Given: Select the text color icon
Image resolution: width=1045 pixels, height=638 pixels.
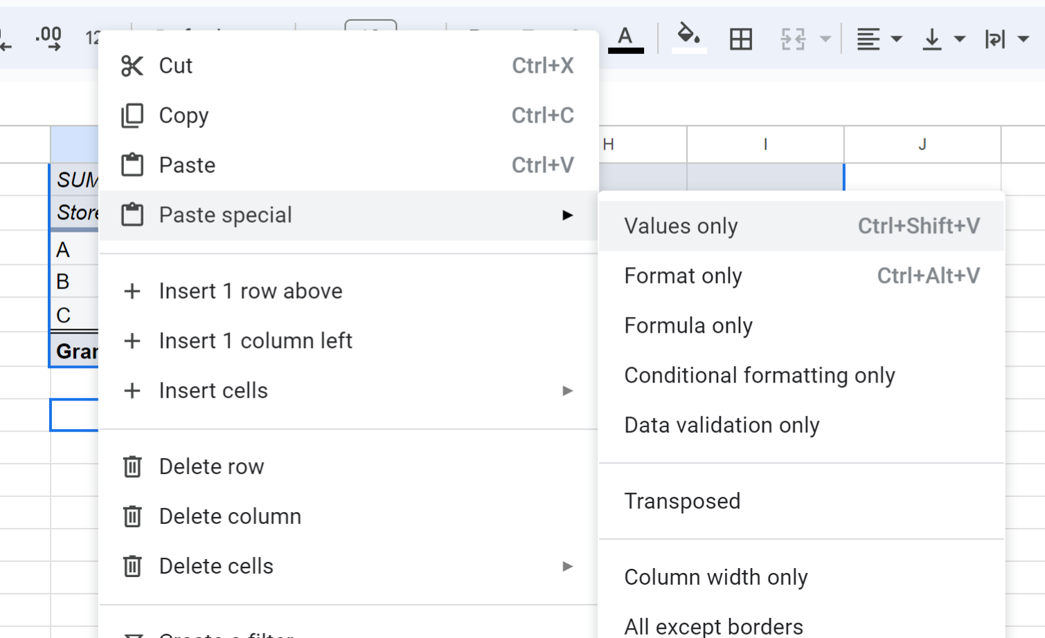Looking at the screenshot, I should coord(625,39).
